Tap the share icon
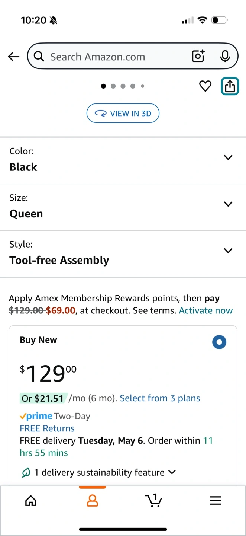Image resolution: width=246 pixels, height=536 pixels. point(230,86)
